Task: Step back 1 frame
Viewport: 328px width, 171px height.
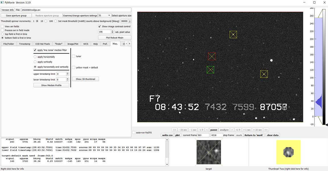Action: point(201,130)
